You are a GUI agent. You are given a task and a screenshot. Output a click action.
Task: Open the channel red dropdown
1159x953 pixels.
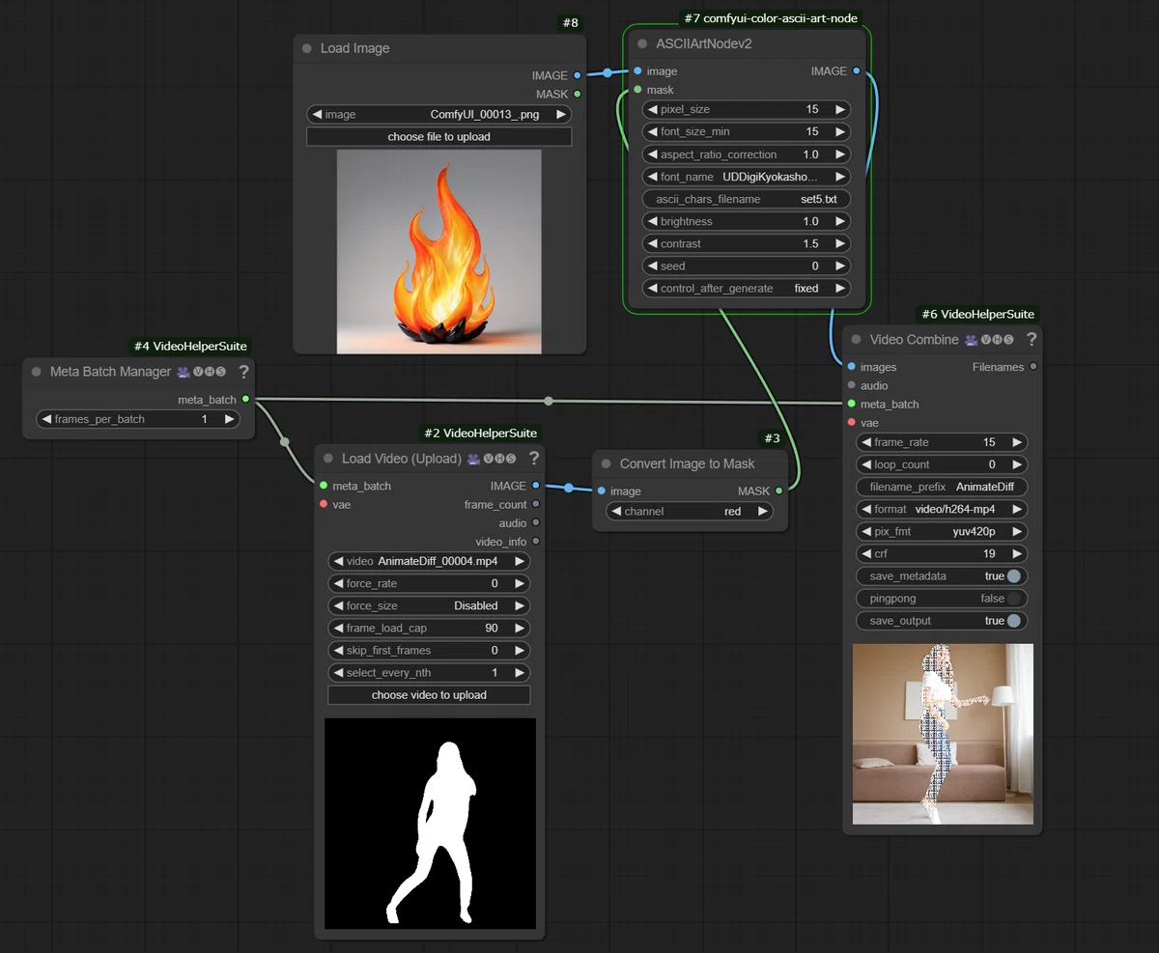690,511
